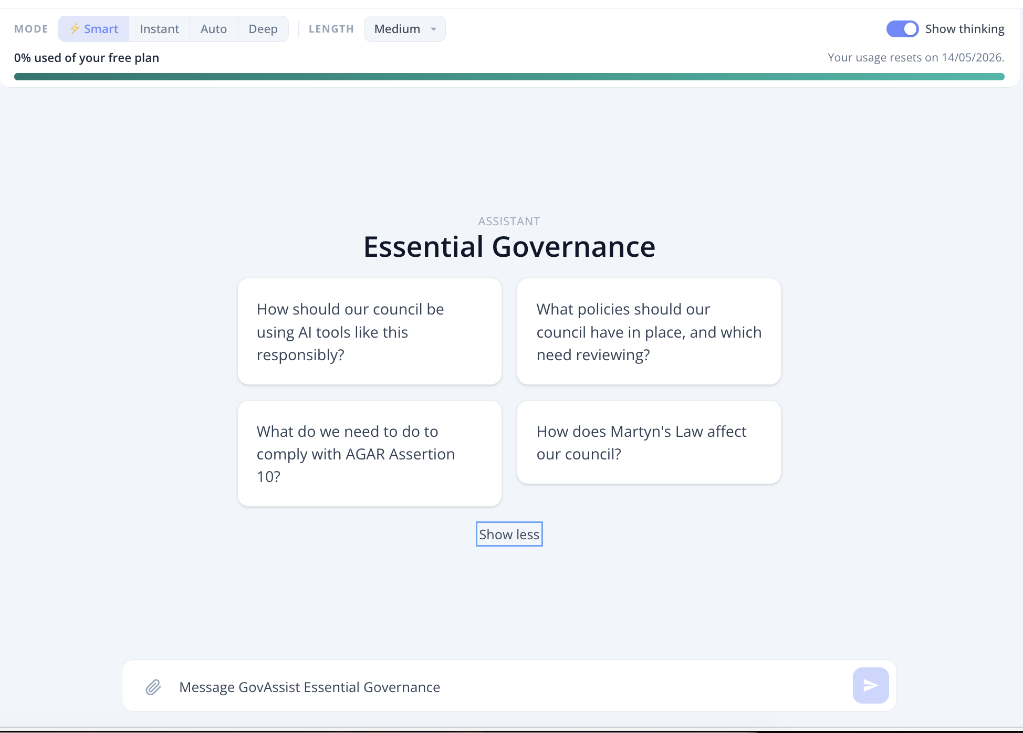Click the '0% used of your free plan' text

(87, 58)
